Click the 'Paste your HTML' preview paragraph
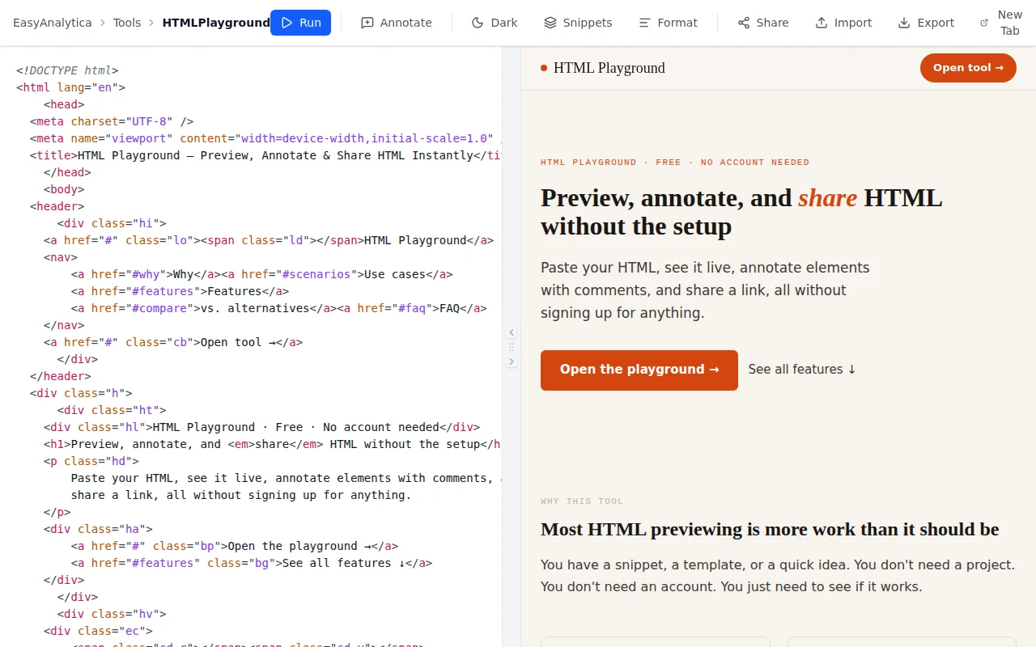This screenshot has width=1036, height=647. (705, 290)
